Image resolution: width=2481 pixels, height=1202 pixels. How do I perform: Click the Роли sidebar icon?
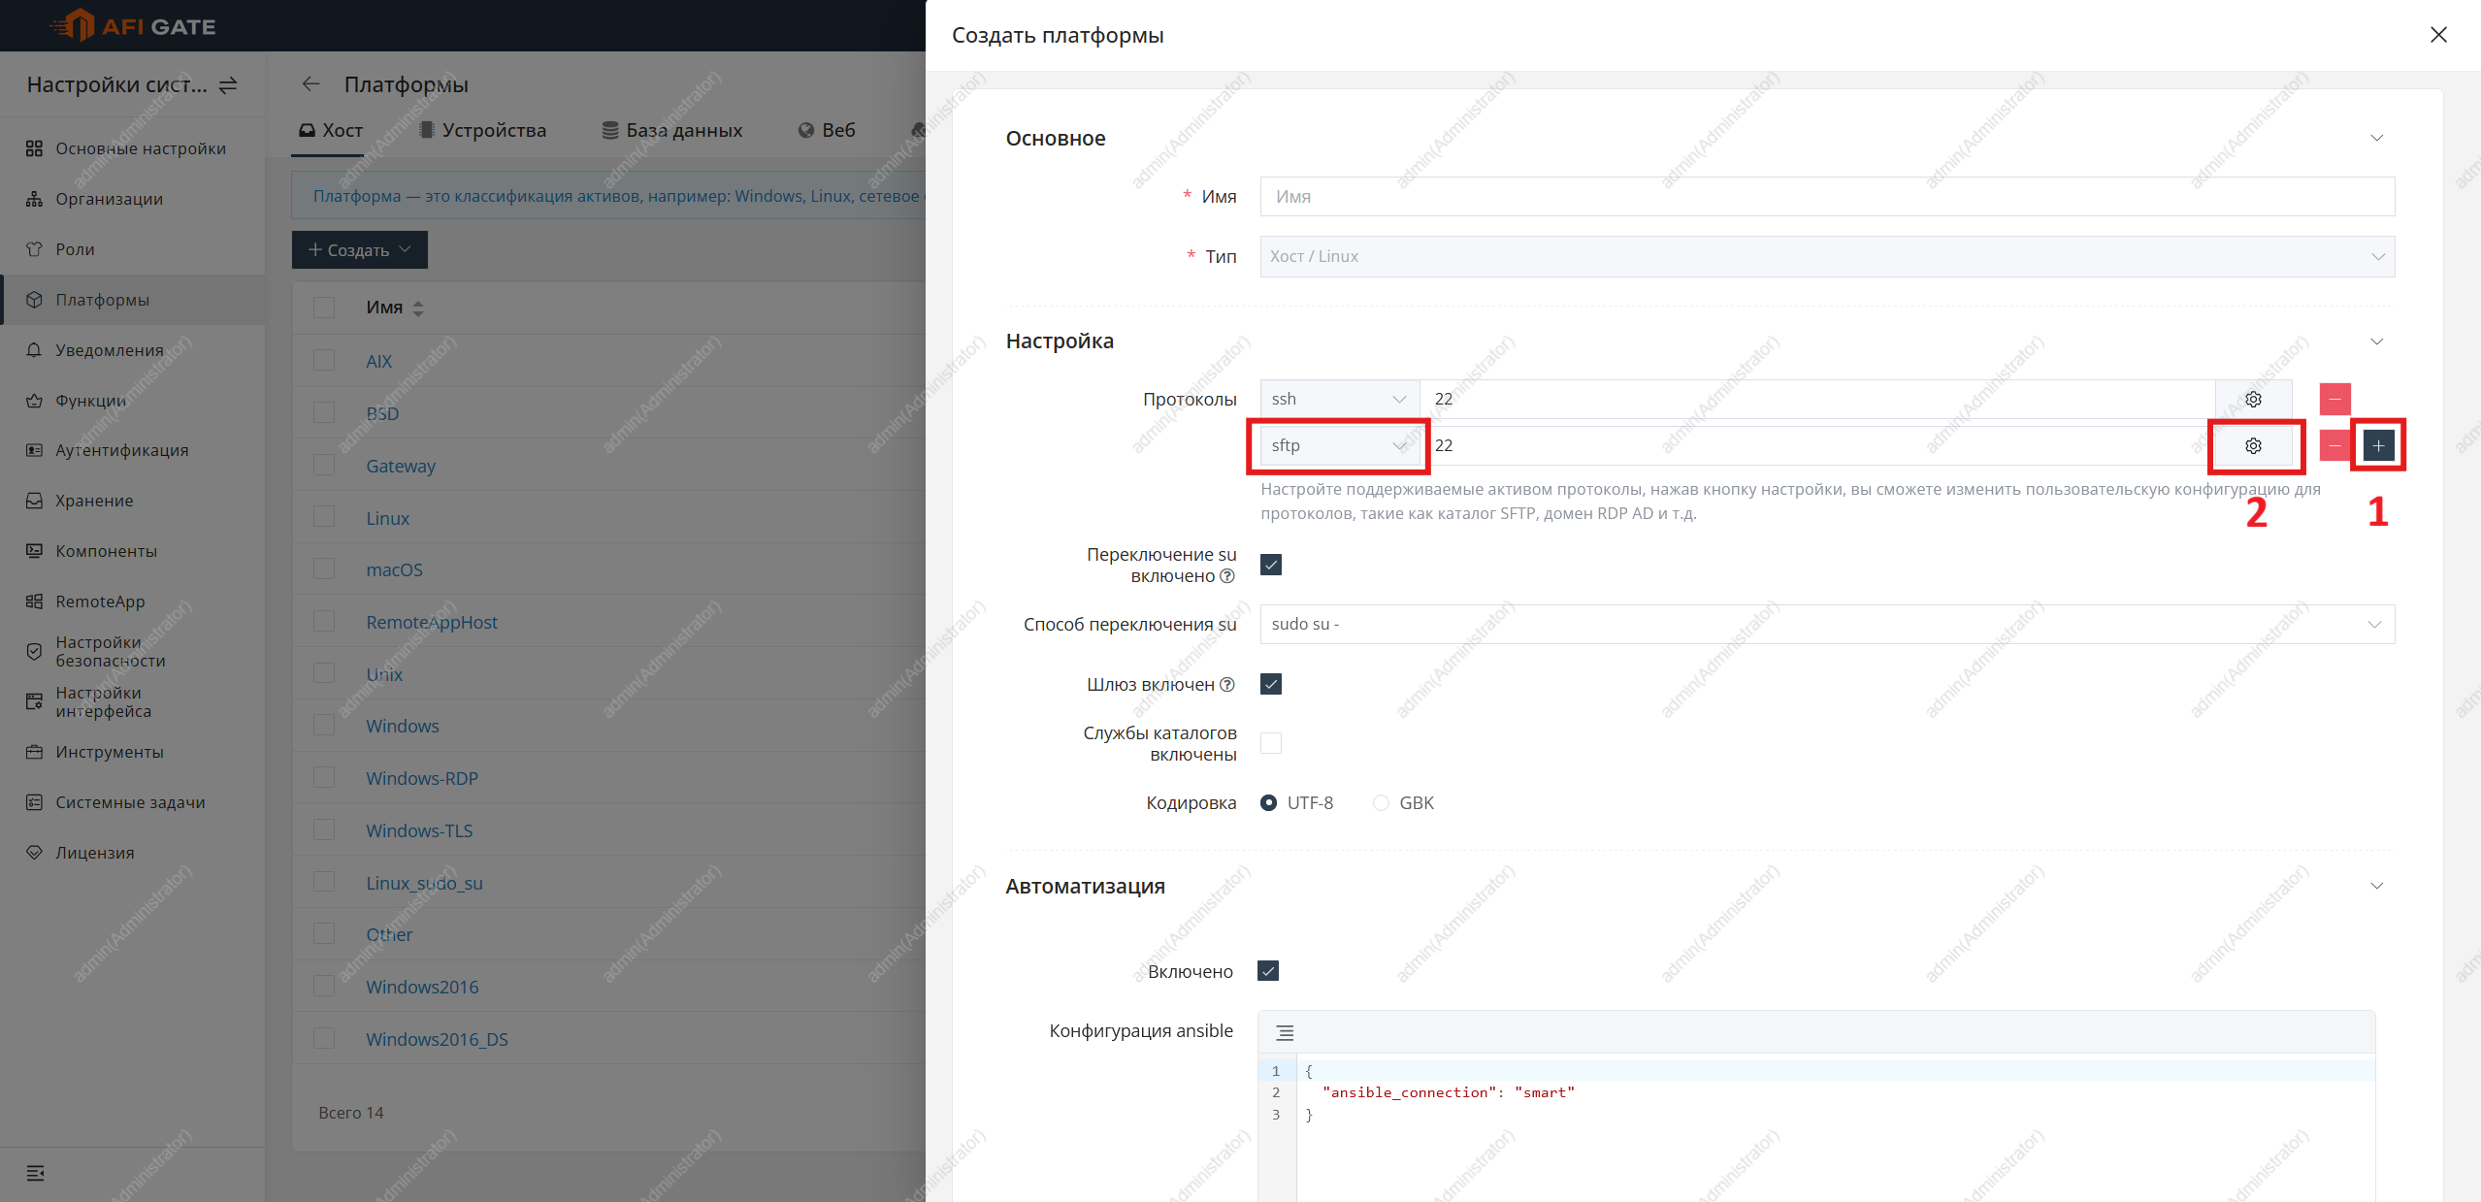point(34,249)
